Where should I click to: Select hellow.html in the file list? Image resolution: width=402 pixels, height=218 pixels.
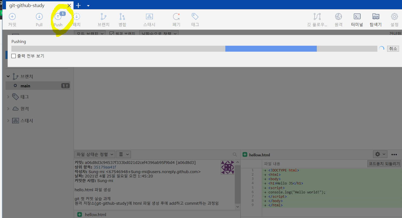[x=157, y=214]
